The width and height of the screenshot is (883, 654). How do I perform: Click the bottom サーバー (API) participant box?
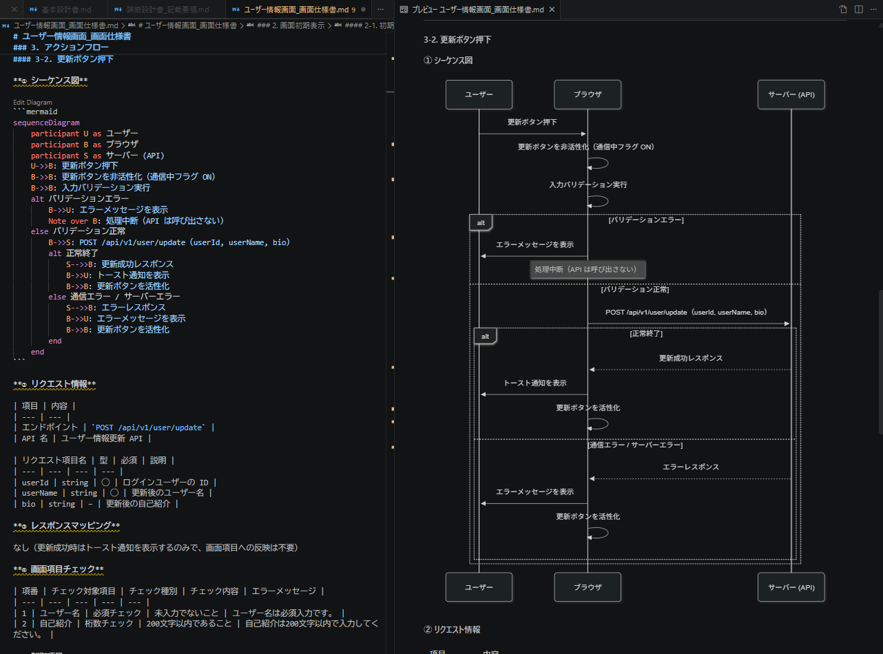pyautogui.click(x=791, y=587)
